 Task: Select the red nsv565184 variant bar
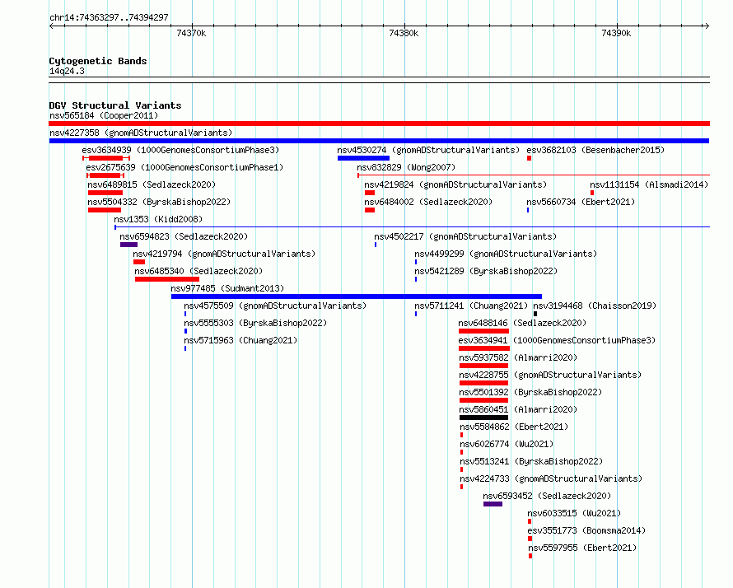coord(379,124)
